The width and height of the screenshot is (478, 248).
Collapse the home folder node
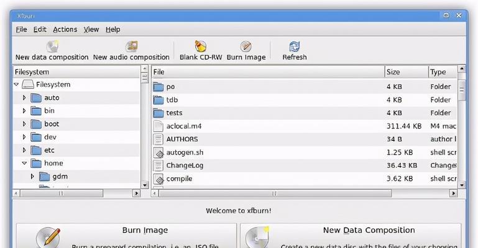24,164
